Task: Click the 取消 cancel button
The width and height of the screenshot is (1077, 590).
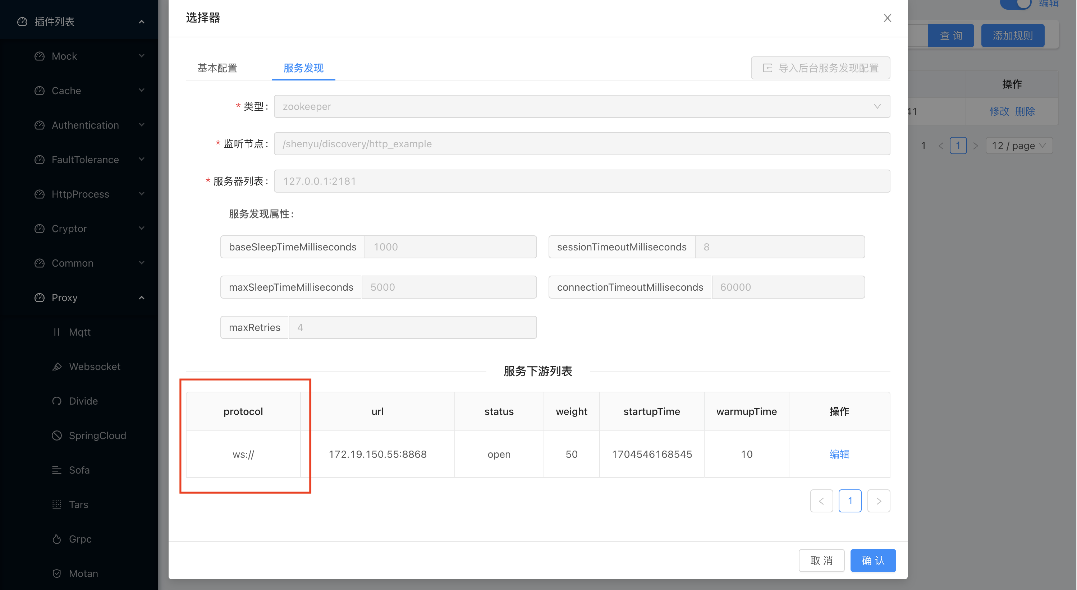Action: 821,560
